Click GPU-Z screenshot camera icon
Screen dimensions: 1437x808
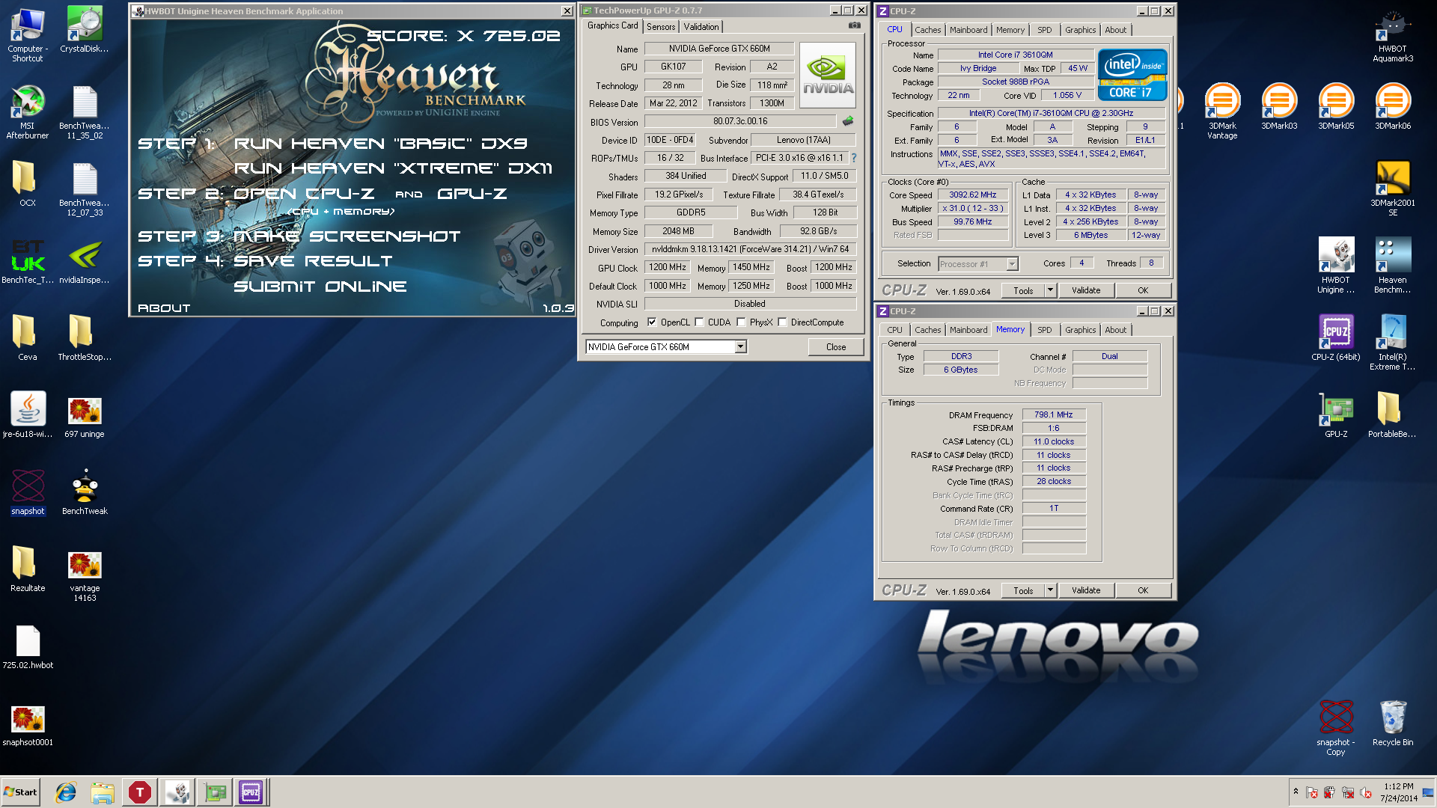pos(854,25)
